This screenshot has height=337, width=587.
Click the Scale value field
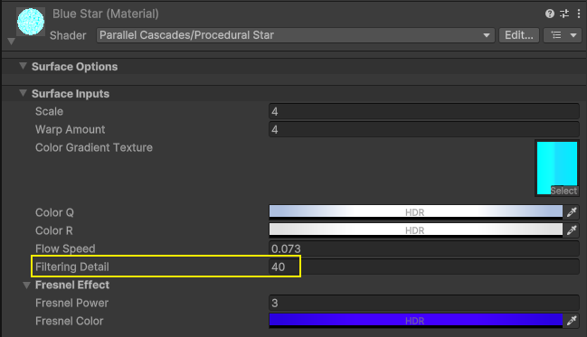coord(424,111)
